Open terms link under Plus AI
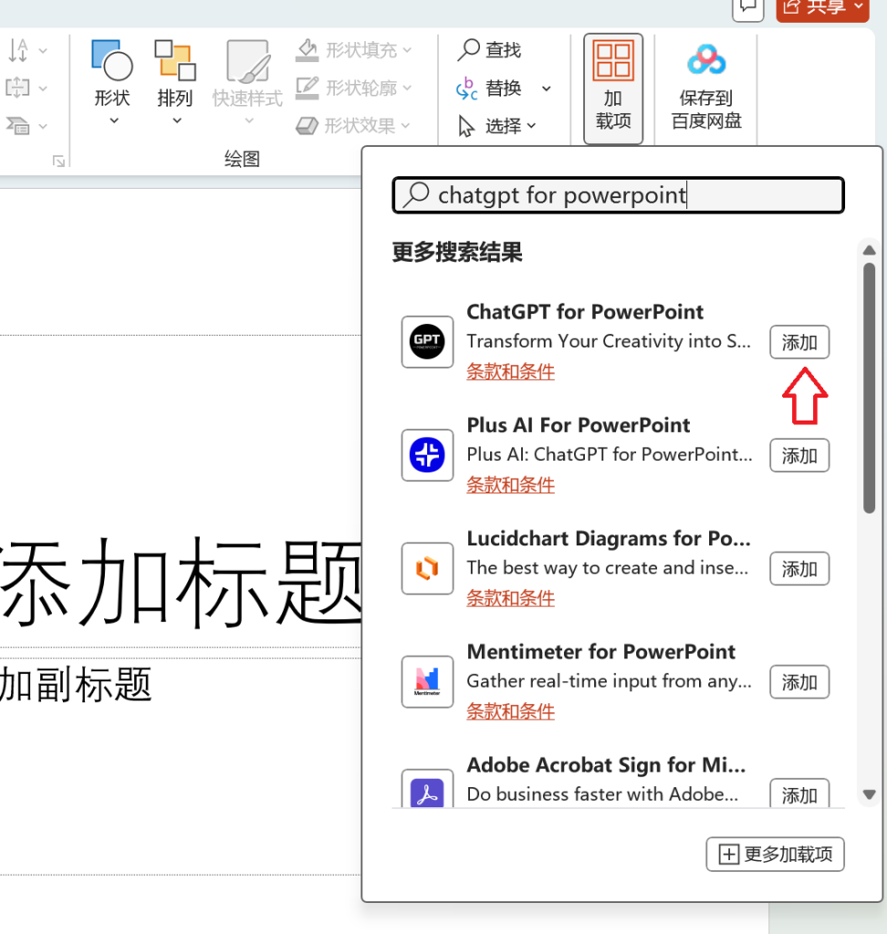Screen dimensions: 887x934 coord(510,484)
